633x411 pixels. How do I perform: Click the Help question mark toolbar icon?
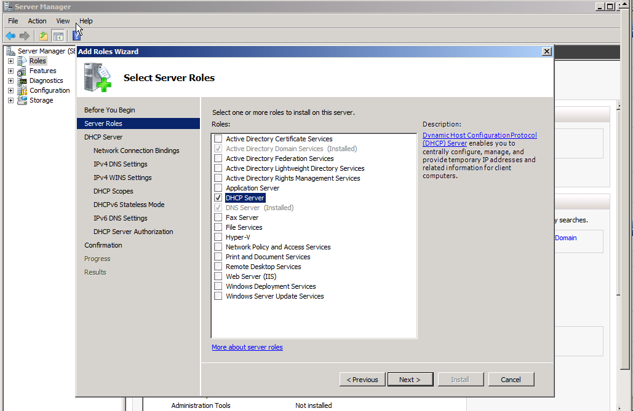(x=77, y=36)
